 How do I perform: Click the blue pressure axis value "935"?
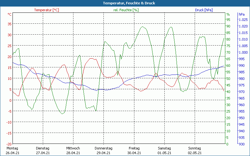242,138
